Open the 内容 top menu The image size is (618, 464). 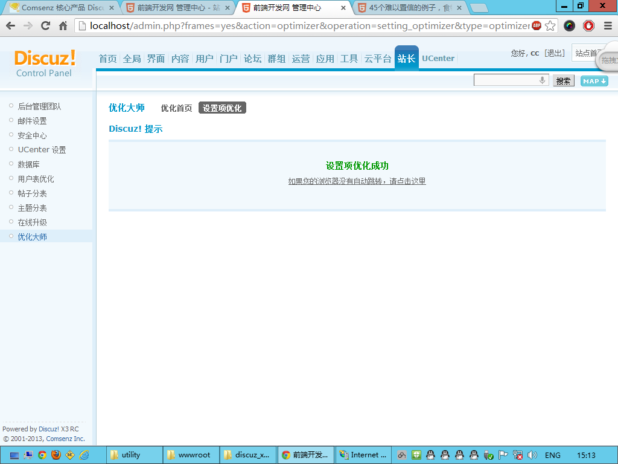[x=180, y=59]
